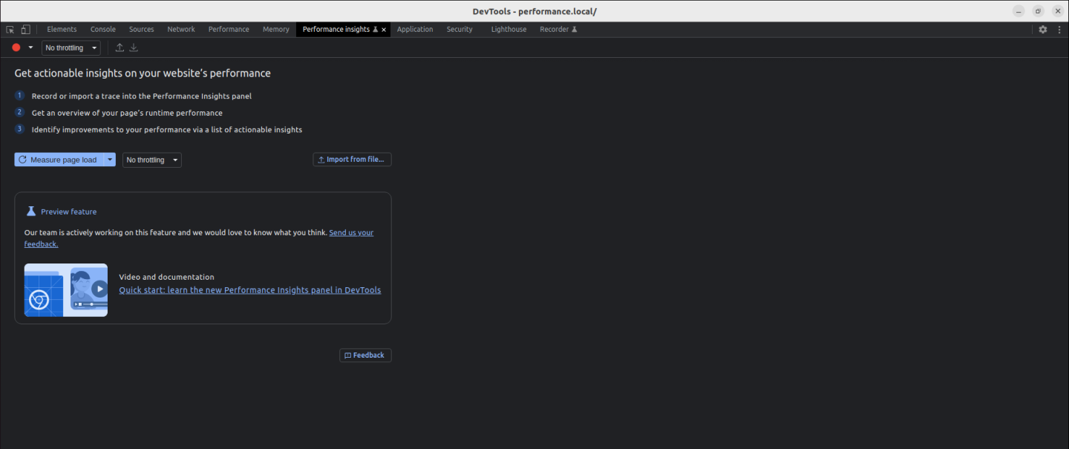Open the No throttling dropdown next to Measure page load
Viewport: 1069px width, 449px height.
[152, 160]
